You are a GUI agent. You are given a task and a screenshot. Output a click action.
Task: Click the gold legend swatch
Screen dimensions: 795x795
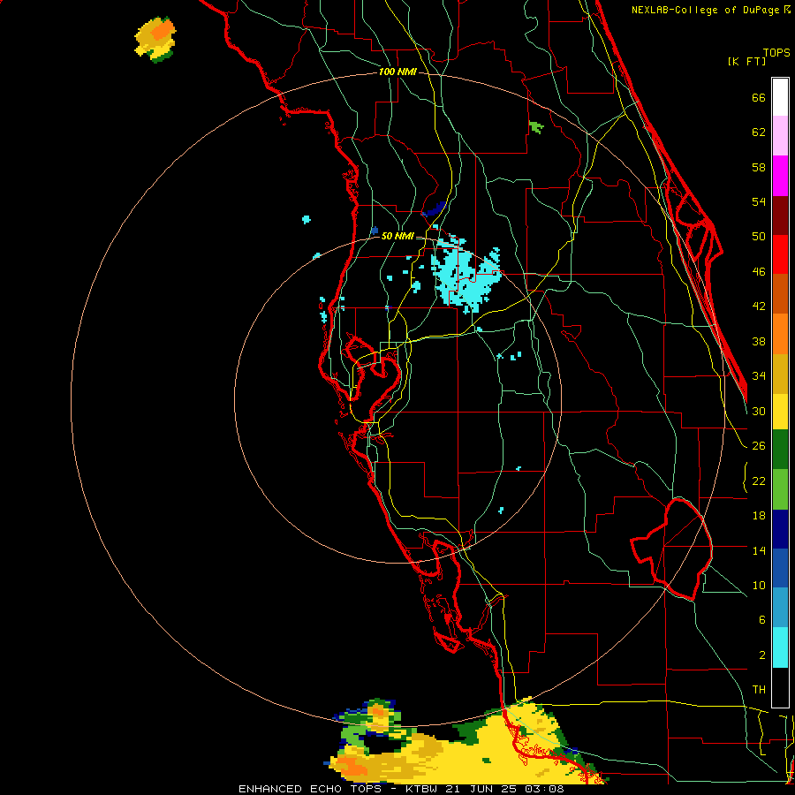coord(780,374)
